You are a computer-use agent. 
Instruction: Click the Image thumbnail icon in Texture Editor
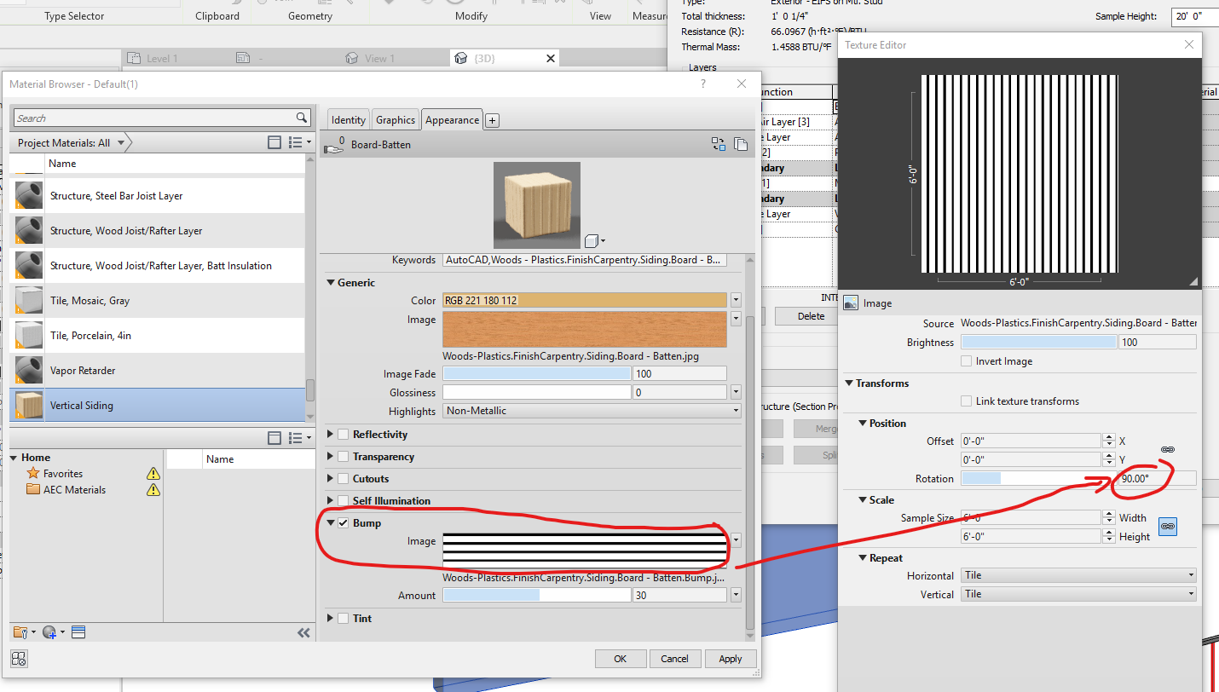tap(849, 303)
